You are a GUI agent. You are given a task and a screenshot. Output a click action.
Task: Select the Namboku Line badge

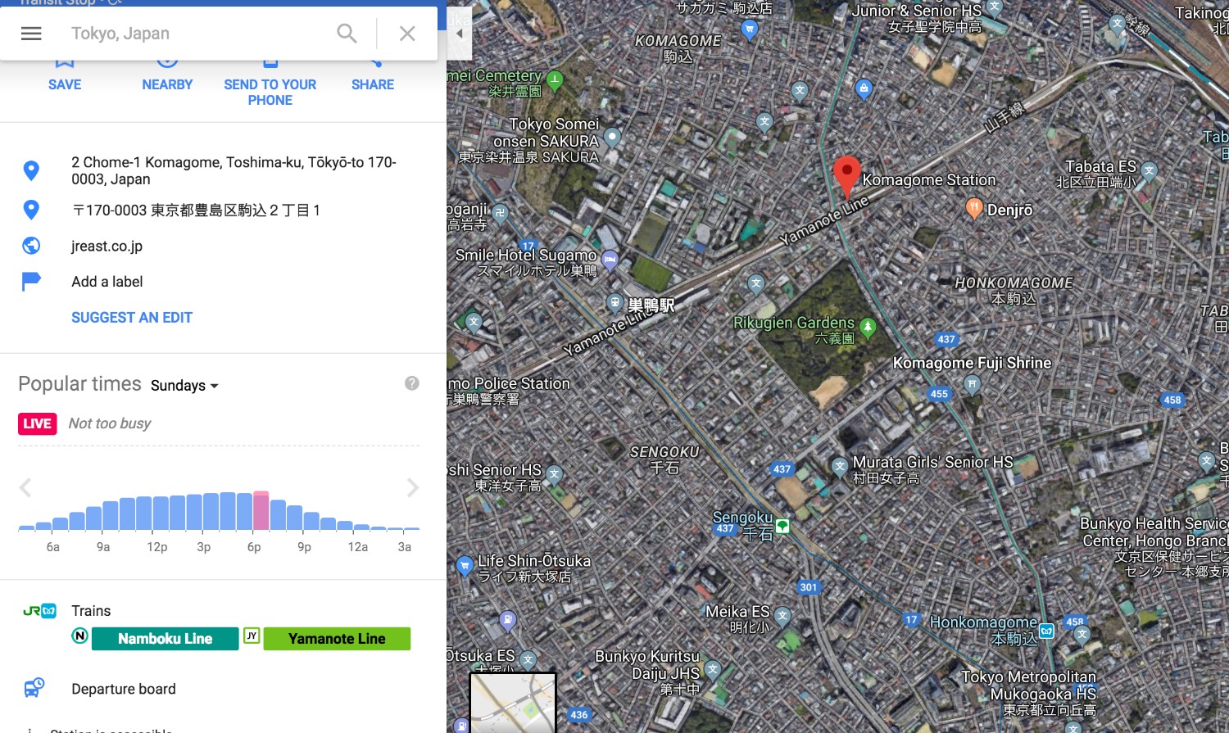click(x=165, y=639)
